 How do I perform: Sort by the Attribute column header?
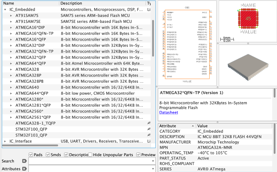(x=177, y=126)
